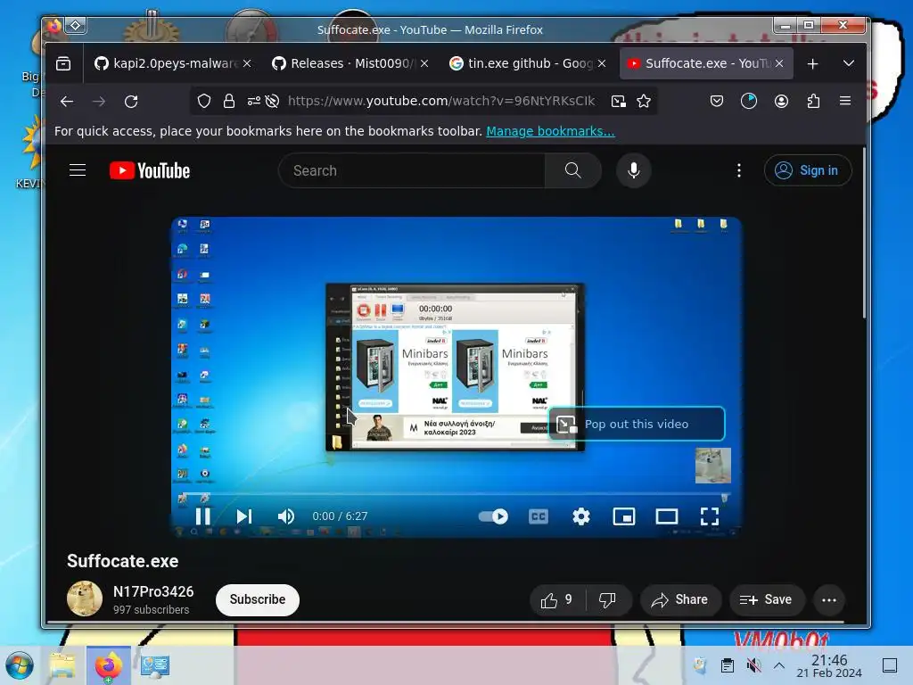Click the YouTube Search input field

412,170
